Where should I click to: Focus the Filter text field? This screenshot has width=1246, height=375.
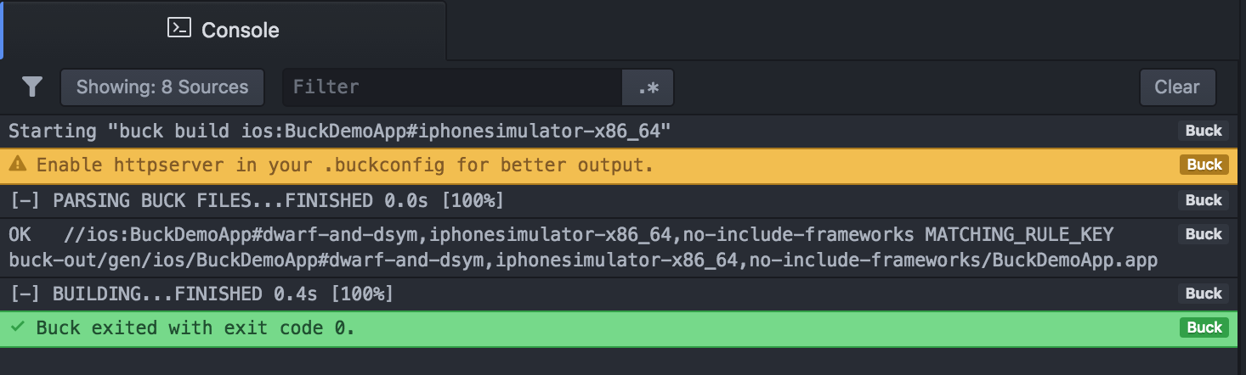(x=453, y=87)
